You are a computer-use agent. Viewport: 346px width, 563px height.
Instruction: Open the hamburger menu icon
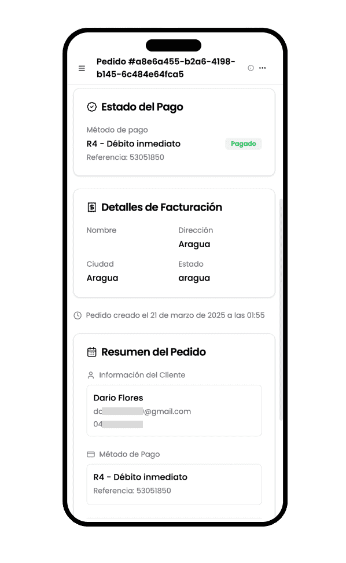(82, 68)
